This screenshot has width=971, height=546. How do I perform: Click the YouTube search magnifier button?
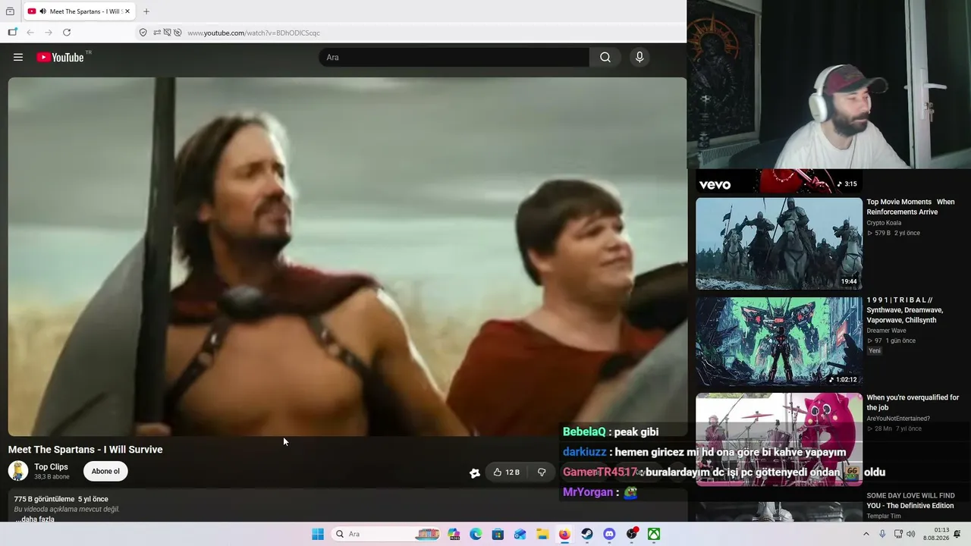click(x=605, y=57)
